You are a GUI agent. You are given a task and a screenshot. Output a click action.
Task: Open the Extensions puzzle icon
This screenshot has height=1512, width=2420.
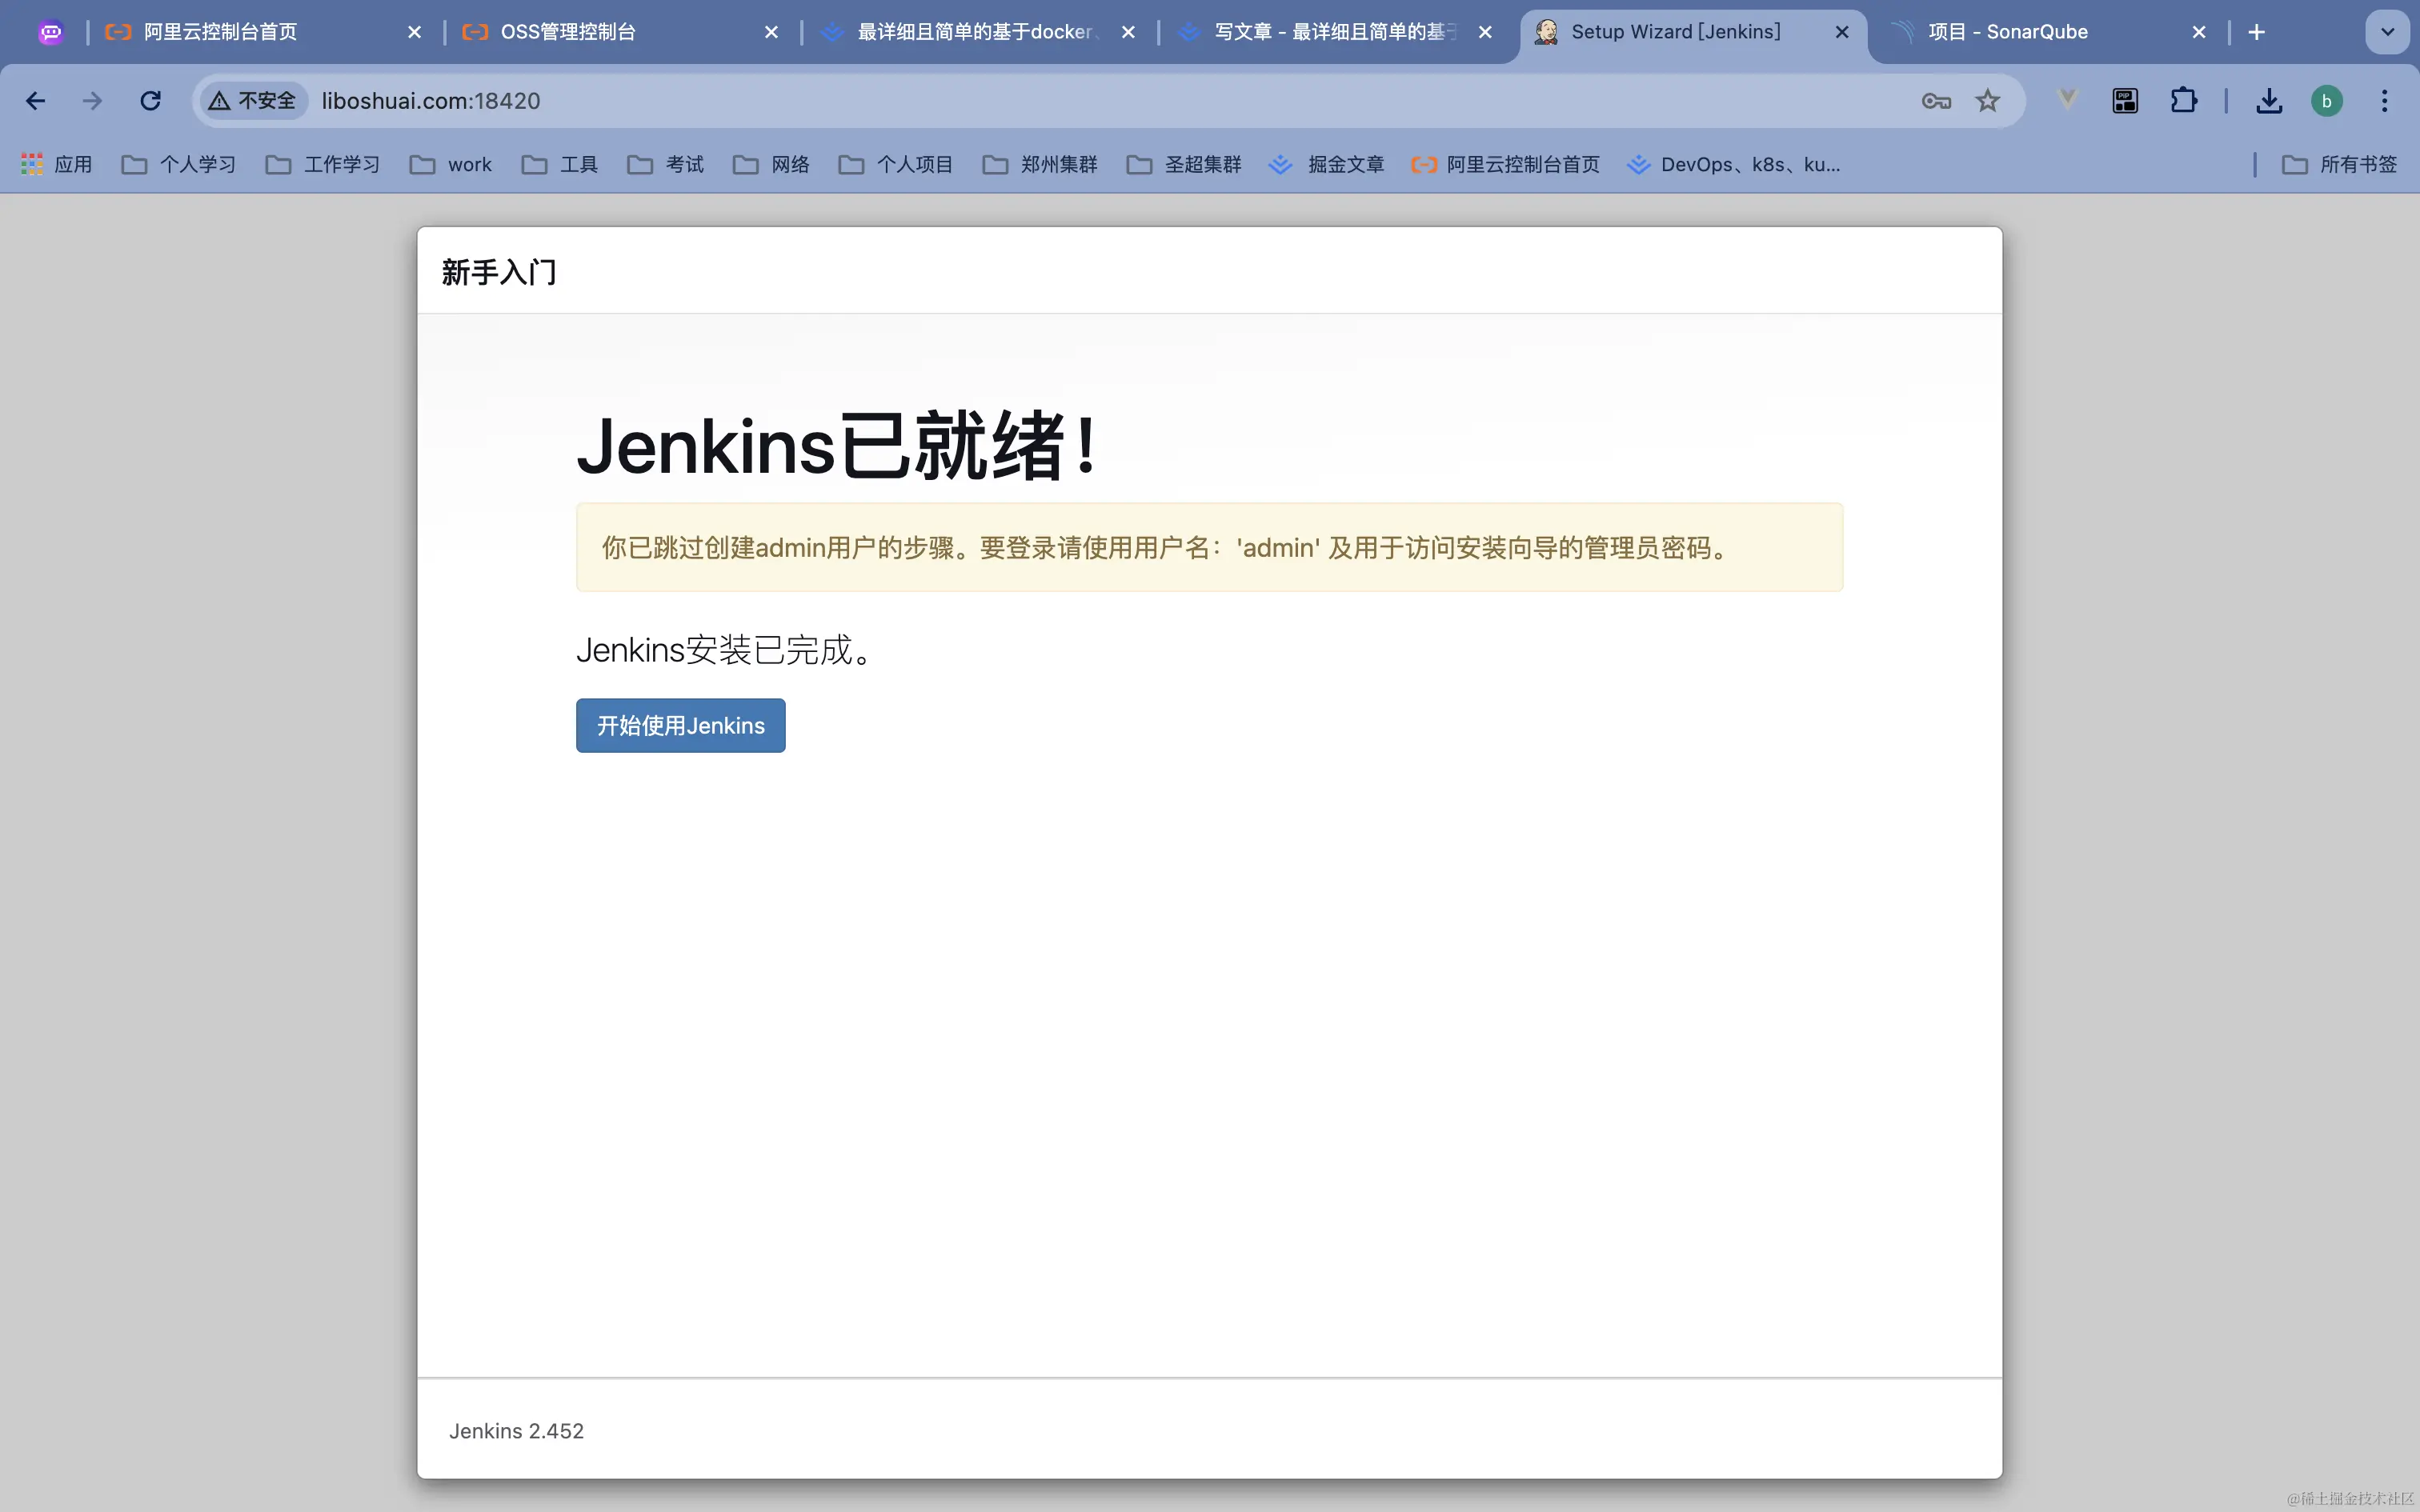(x=2183, y=101)
